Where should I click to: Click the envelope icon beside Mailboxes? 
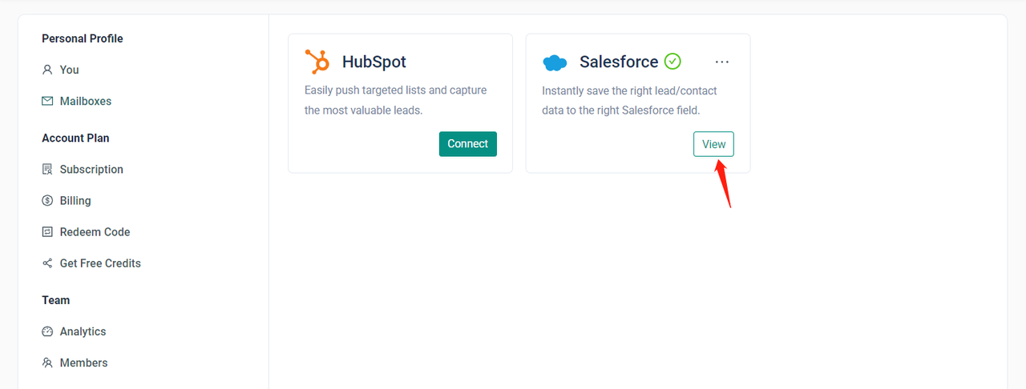point(47,101)
